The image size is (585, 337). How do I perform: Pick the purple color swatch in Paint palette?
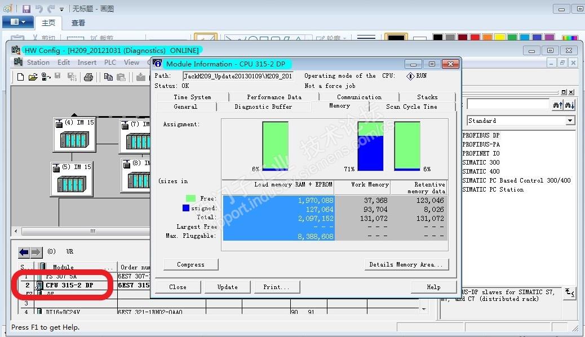(x=549, y=37)
